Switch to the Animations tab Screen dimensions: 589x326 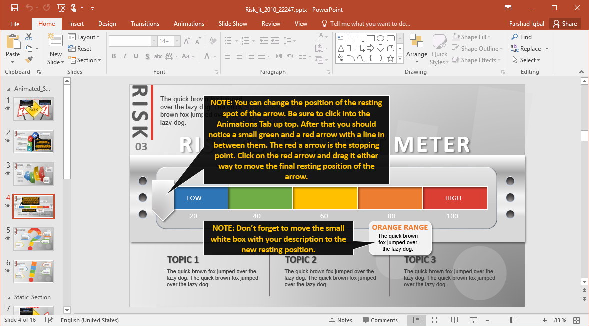pyautogui.click(x=189, y=24)
